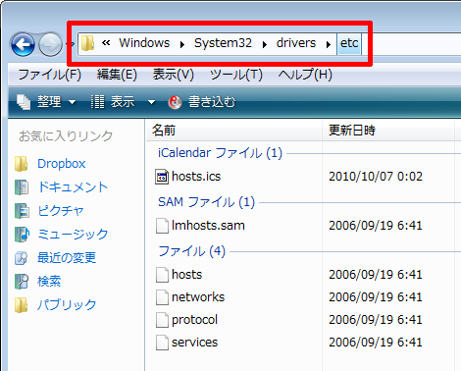Collapse the ファイル (4) group header

(191, 251)
